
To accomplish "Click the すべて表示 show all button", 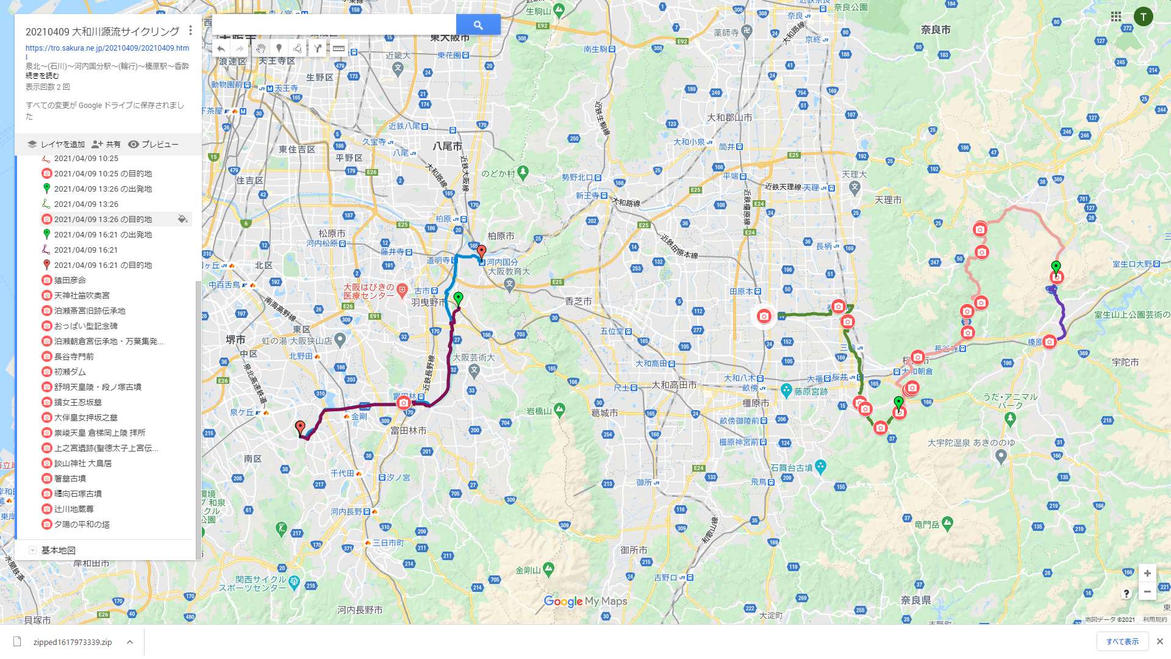I will (1122, 642).
